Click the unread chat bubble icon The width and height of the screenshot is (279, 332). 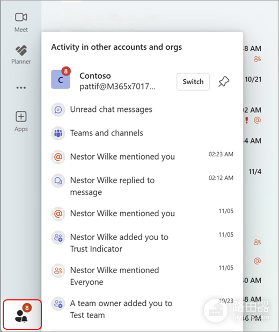(58, 110)
